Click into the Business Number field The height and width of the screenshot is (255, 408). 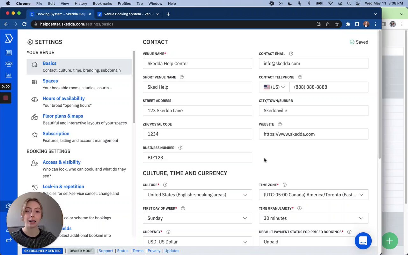click(197, 157)
